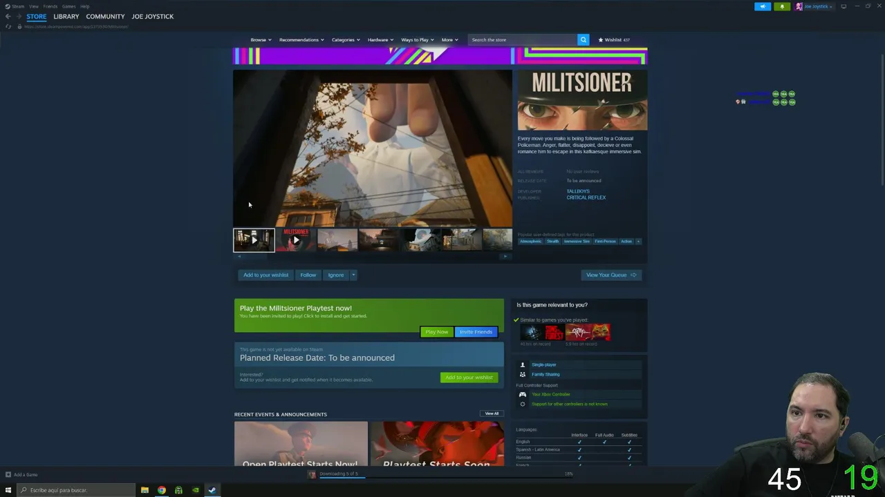Image resolution: width=885 pixels, height=497 pixels.
Task: Click Invite Friends button
Action: click(x=476, y=332)
